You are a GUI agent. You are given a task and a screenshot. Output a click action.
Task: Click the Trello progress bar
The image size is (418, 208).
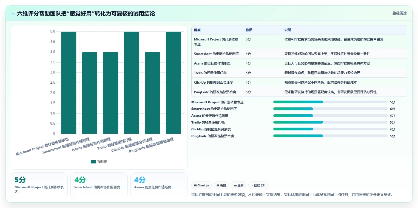[330, 122]
